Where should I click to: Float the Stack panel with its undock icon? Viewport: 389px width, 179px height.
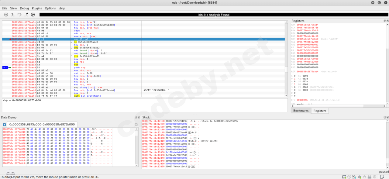[x=384, y=117]
